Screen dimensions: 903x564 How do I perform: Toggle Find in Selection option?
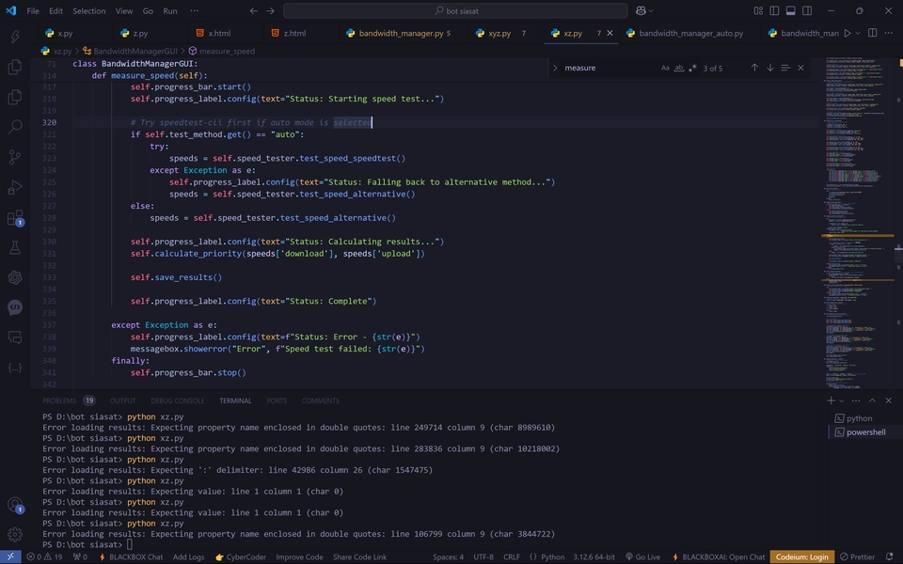[784, 68]
